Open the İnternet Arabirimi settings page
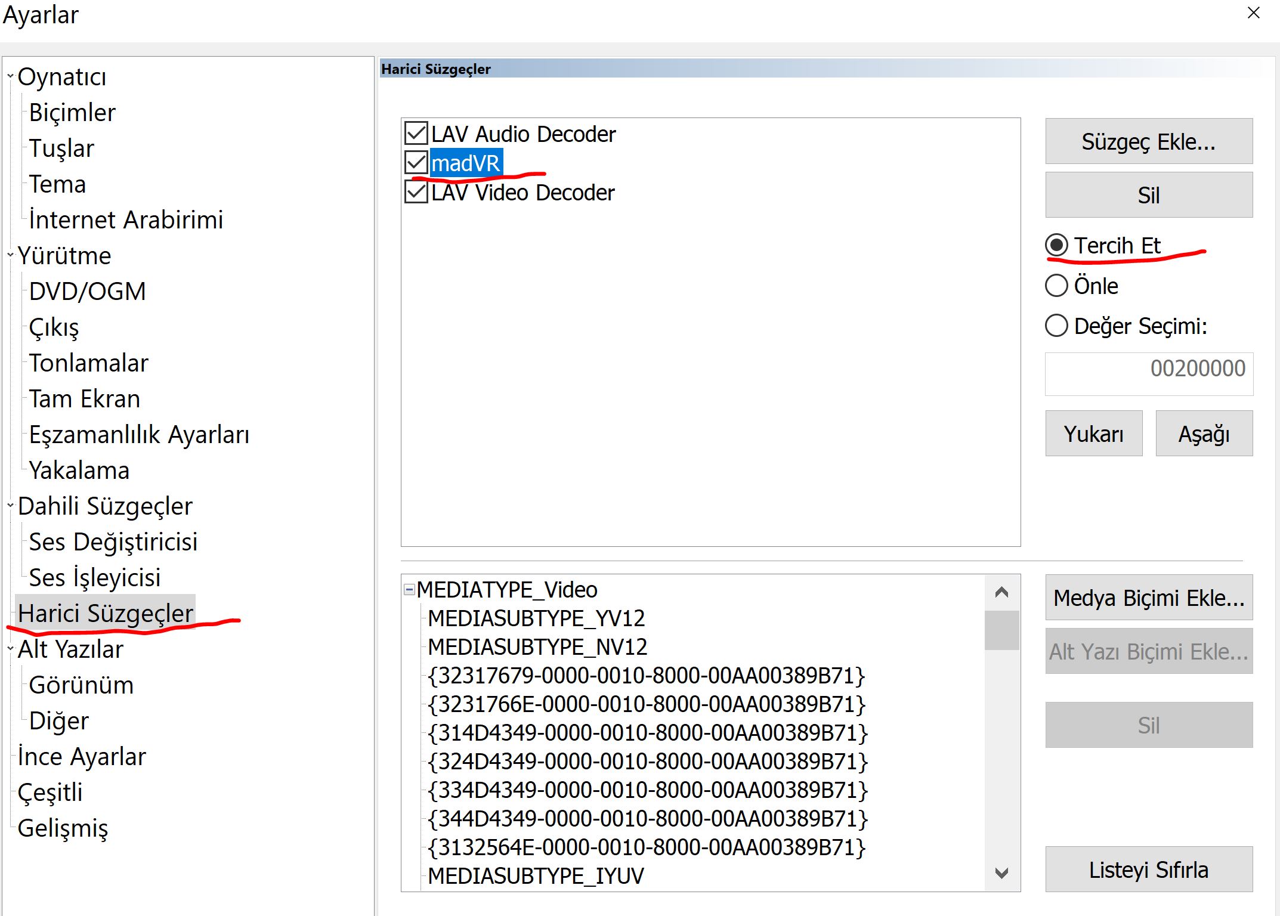Viewport: 1280px width, 916px height. 126,219
